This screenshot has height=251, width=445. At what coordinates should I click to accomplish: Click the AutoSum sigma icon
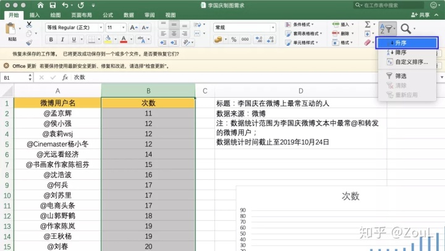(x=368, y=24)
